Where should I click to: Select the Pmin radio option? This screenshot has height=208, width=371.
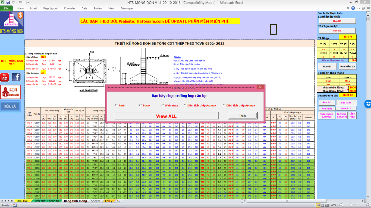tap(120, 105)
